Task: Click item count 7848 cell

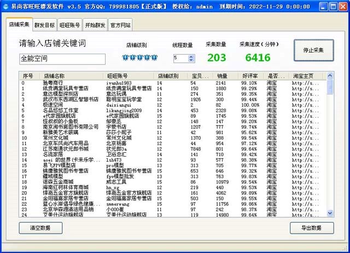Action: (x=196, y=149)
